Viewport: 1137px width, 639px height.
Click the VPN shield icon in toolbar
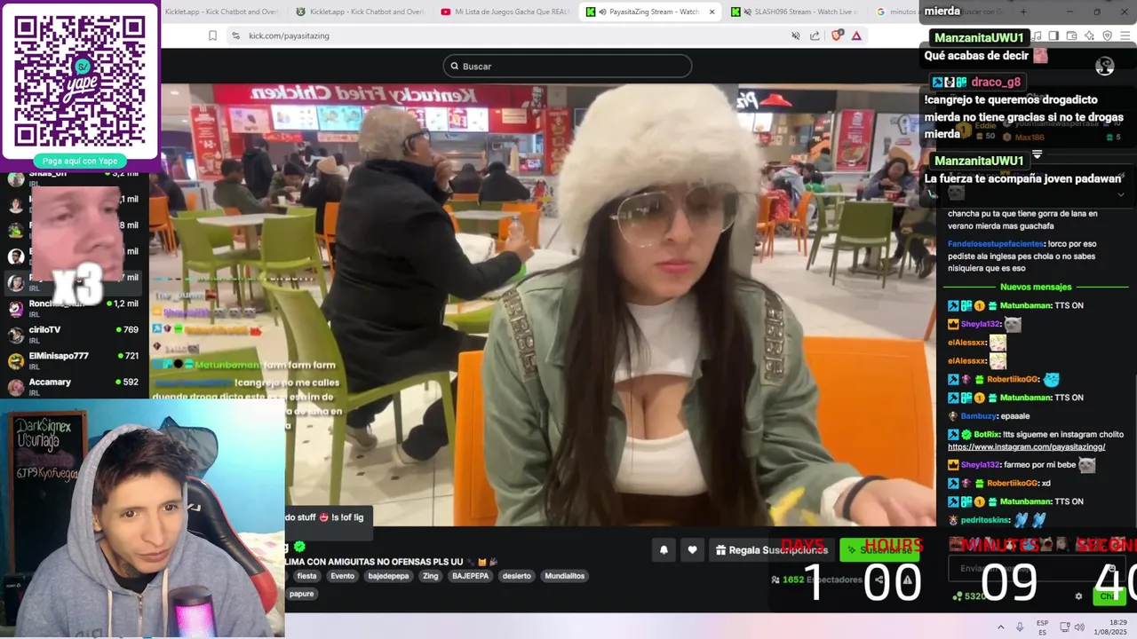click(1107, 35)
